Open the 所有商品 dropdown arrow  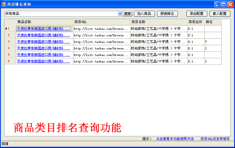[120, 14]
